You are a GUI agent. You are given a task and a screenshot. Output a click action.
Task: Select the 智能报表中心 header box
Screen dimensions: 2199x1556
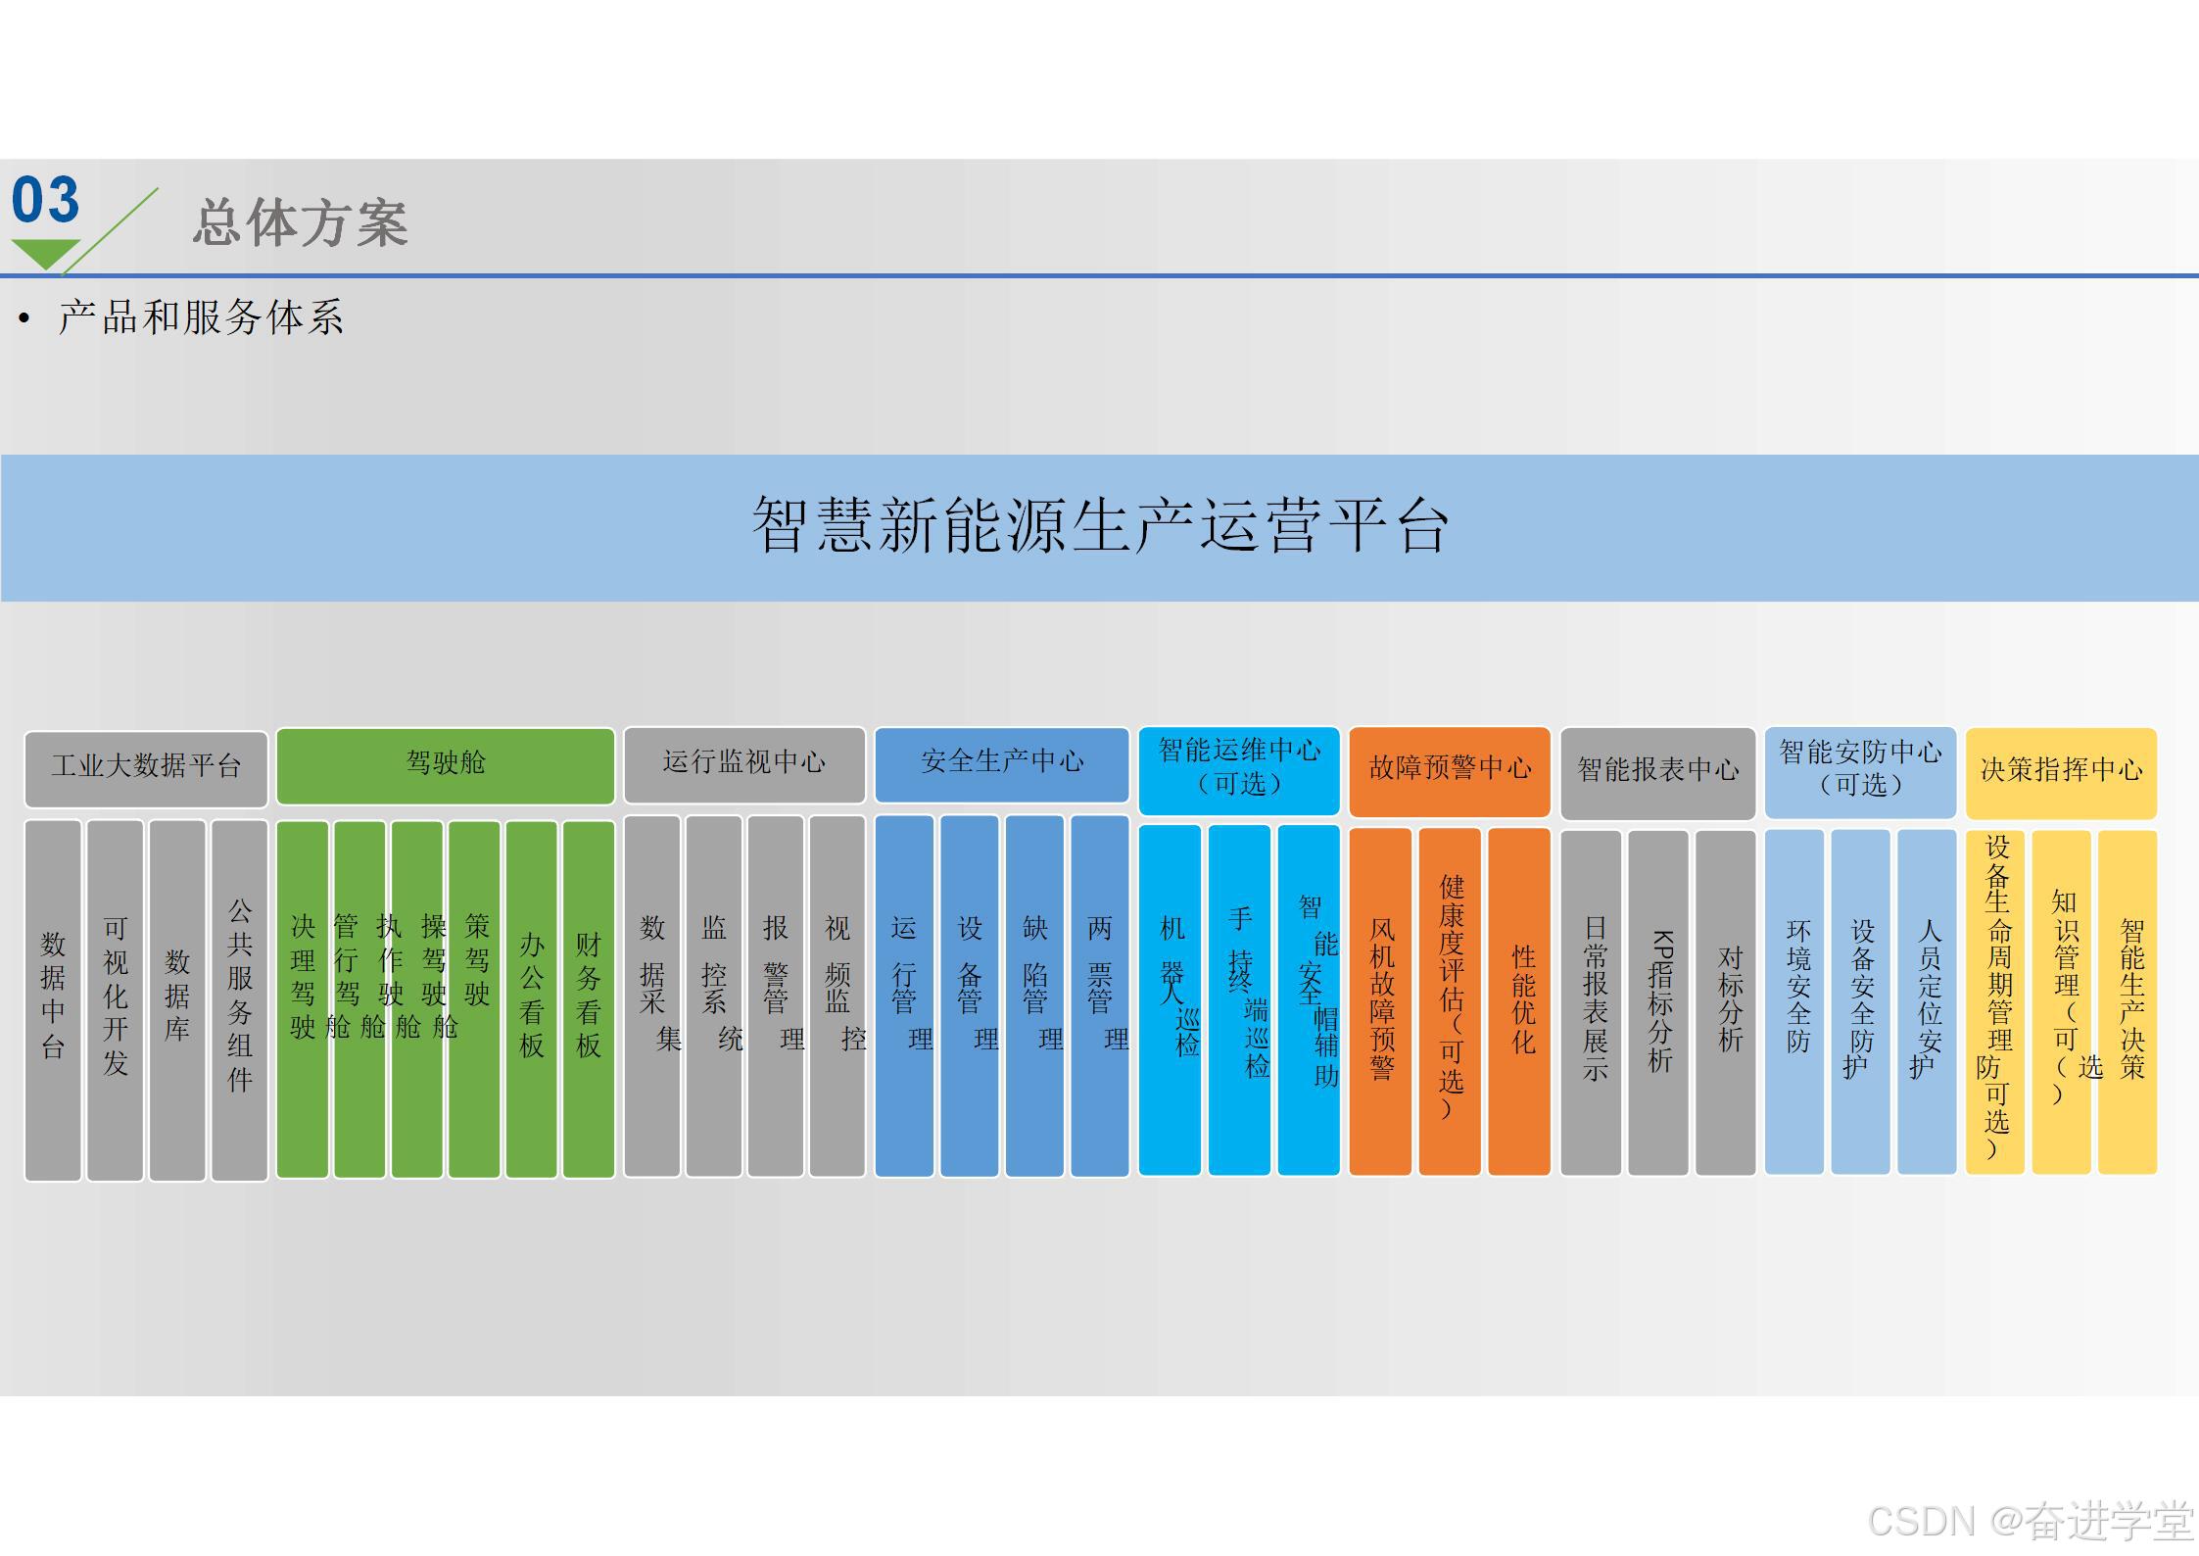click(x=1657, y=772)
